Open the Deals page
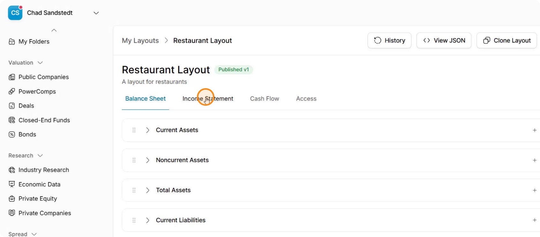540x237 pixels. [26, 106]
